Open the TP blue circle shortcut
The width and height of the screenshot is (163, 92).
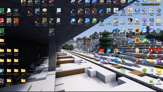pos(109,20)
